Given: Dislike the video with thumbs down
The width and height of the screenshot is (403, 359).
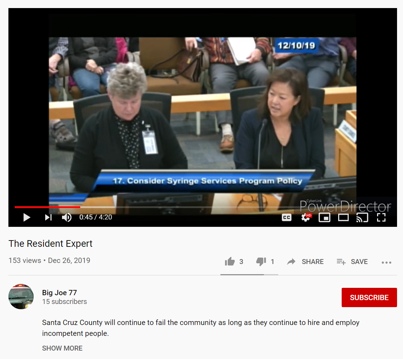Looking at the screenshot, I should [261, 262].
